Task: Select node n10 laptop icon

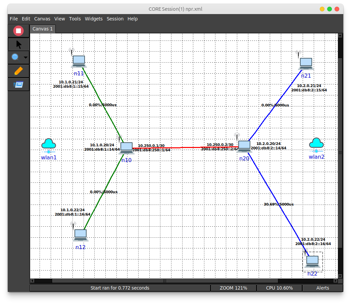Action: coord(127,148)
